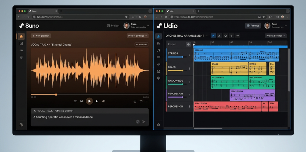
Task: Adjust the purple PERCUSSION track volume slider
Action: pos(177,97)
